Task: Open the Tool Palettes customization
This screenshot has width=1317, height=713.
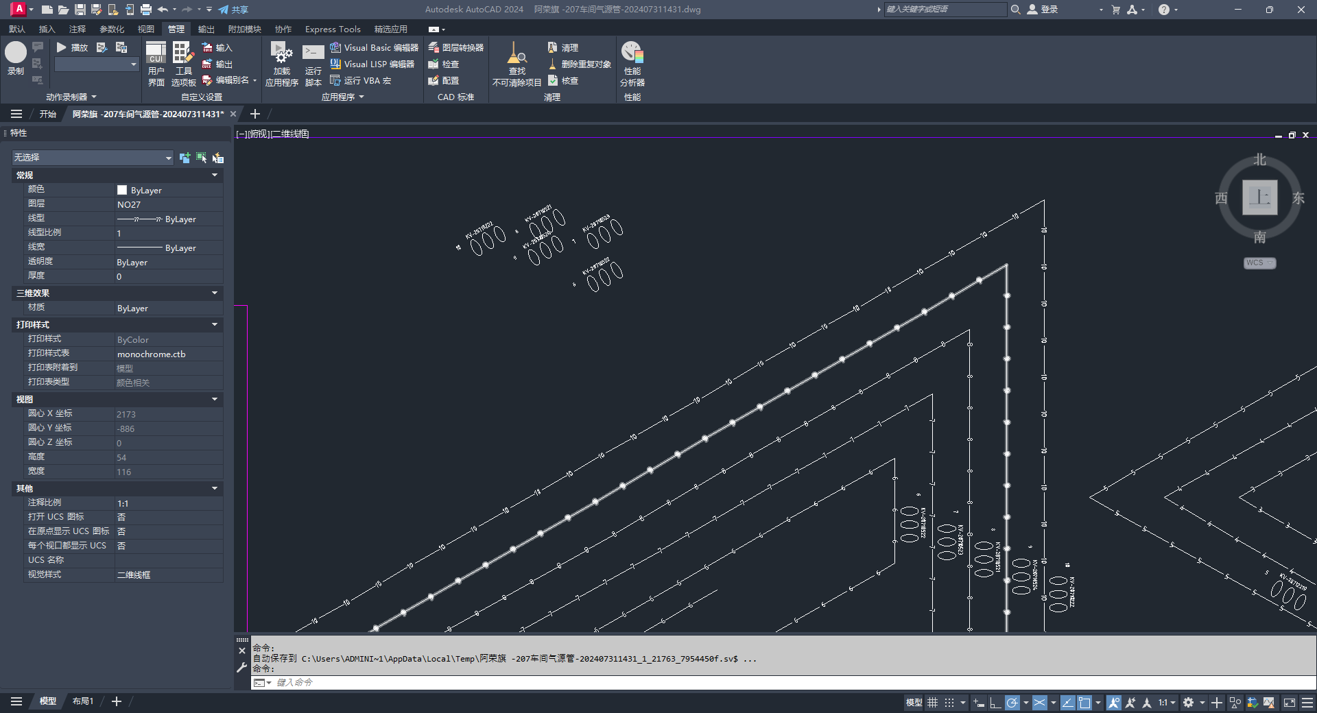Action: (183, 64)
